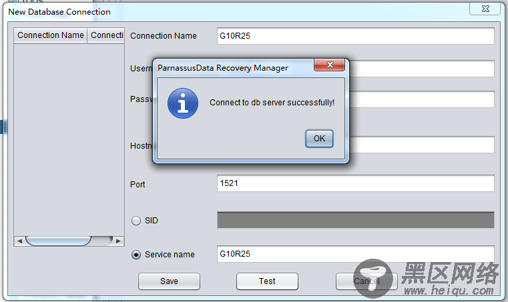
Task: Click the truncated Connecti column header
Action: pos(106,35)
